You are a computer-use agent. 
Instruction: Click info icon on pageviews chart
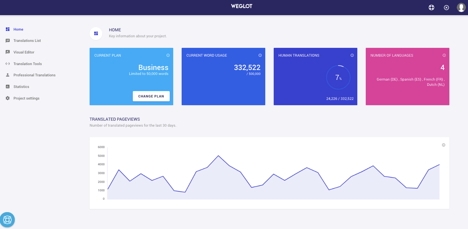click(443, 145)
